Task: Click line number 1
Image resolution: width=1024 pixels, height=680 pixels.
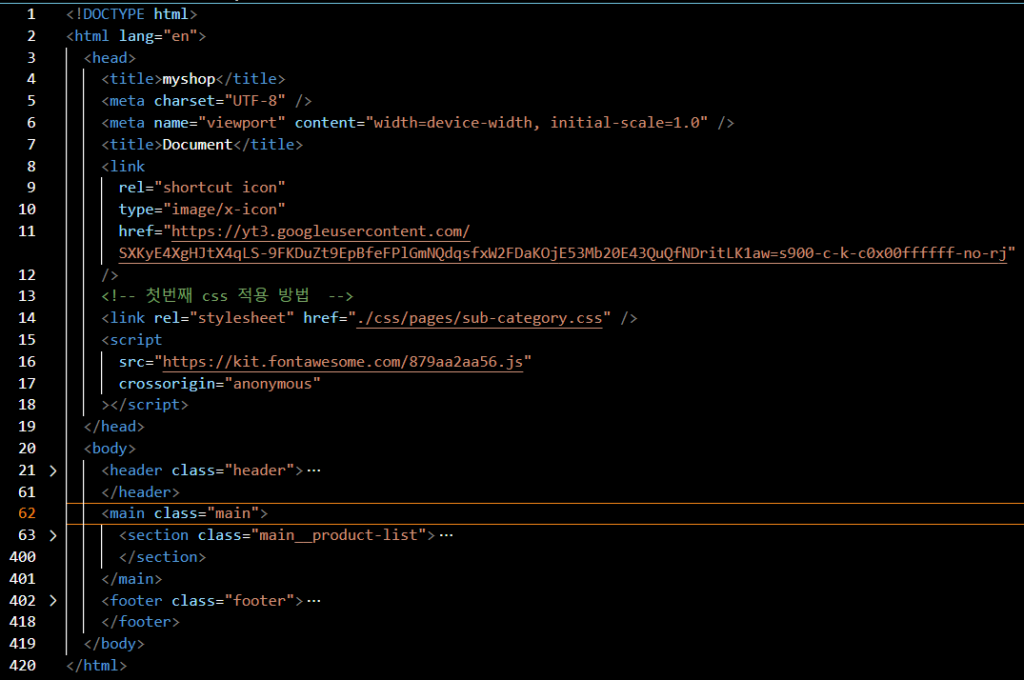Action: (x=30, y=14)
